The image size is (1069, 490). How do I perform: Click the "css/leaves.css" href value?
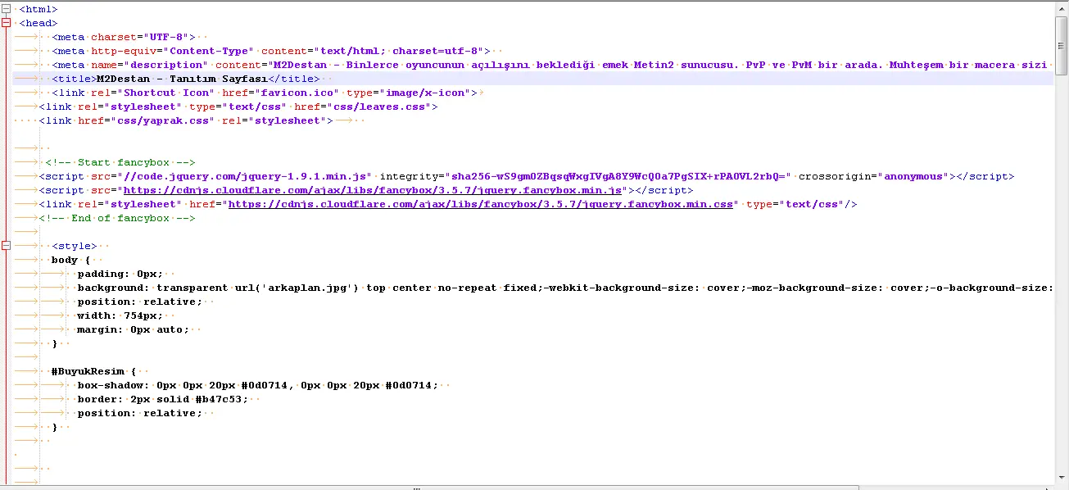(x=378, y=107)
